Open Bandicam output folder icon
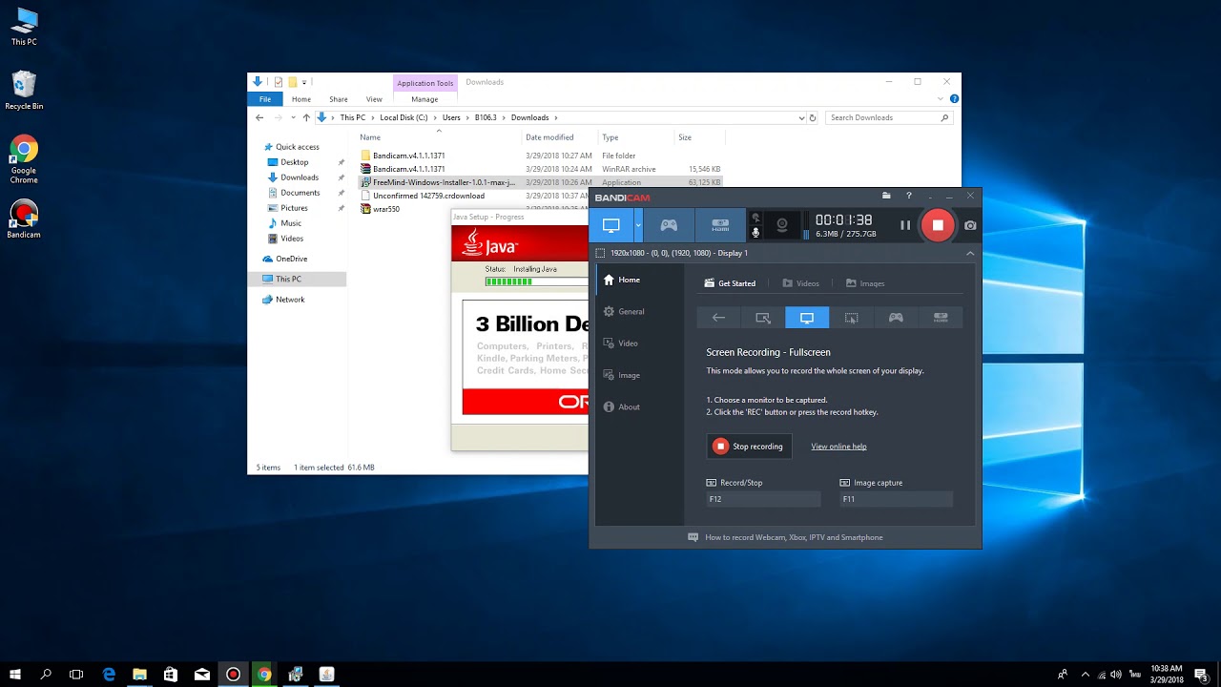 click(x=886, y=196)
